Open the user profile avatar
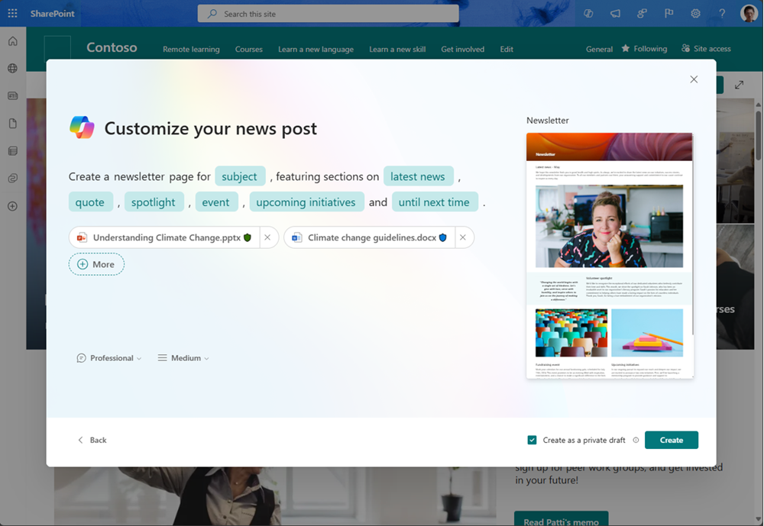Image resolution: width=764 pixels, height=526 pixels. [x=749, y=13]
